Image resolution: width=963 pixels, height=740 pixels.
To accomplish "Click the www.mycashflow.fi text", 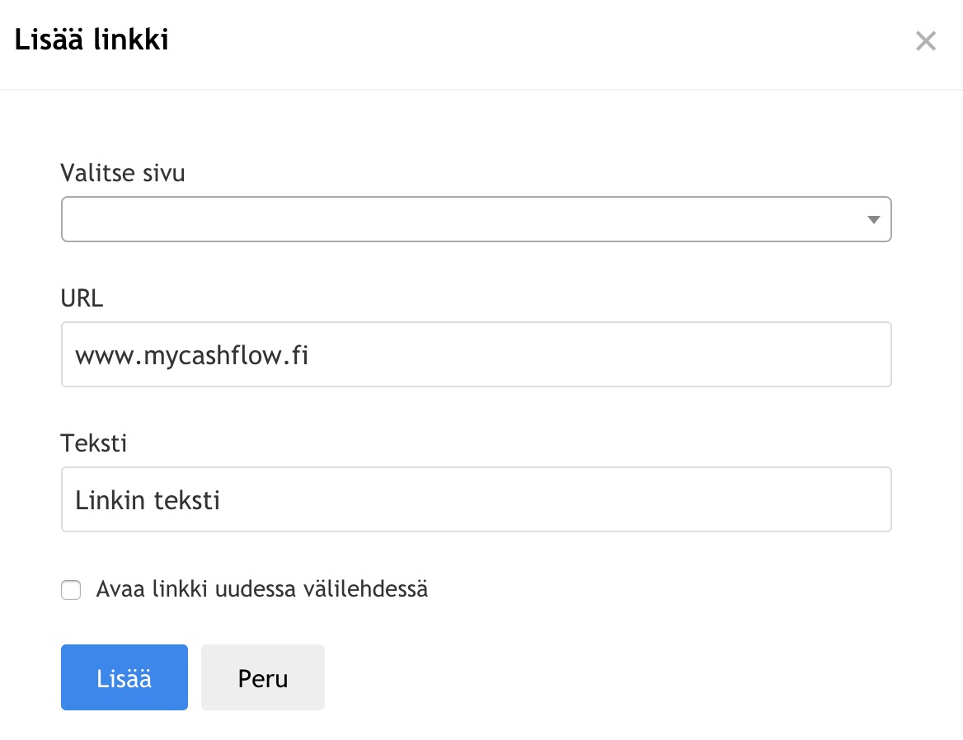I will tap(191, 355).
